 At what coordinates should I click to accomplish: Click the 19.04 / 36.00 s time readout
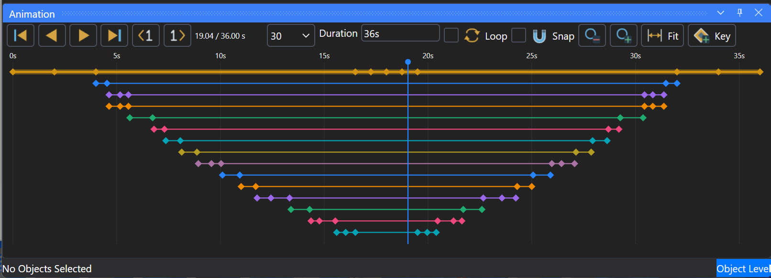coord(220,36)
